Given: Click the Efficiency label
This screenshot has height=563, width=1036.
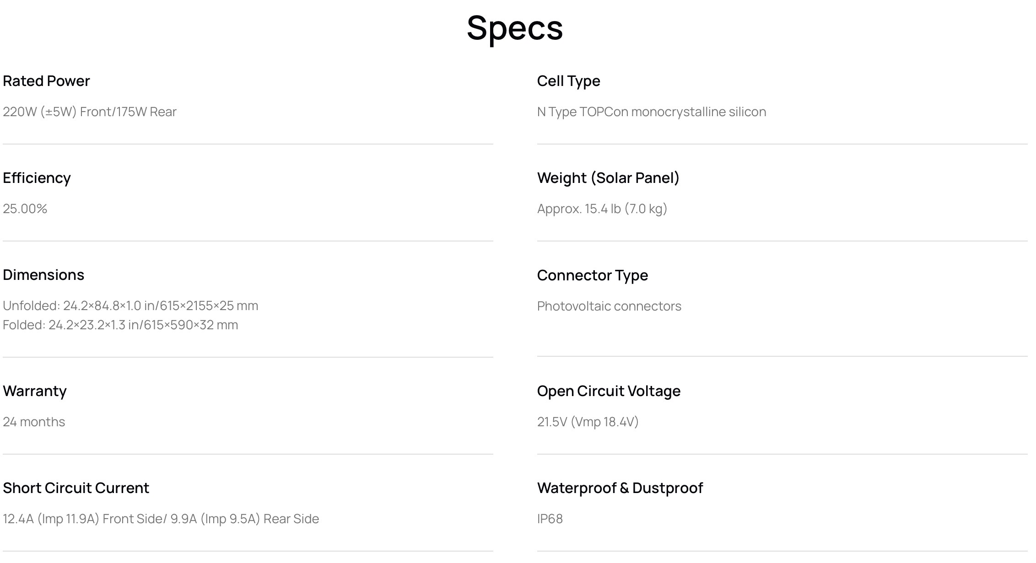Looking at the screenshot, I should 37,178.
